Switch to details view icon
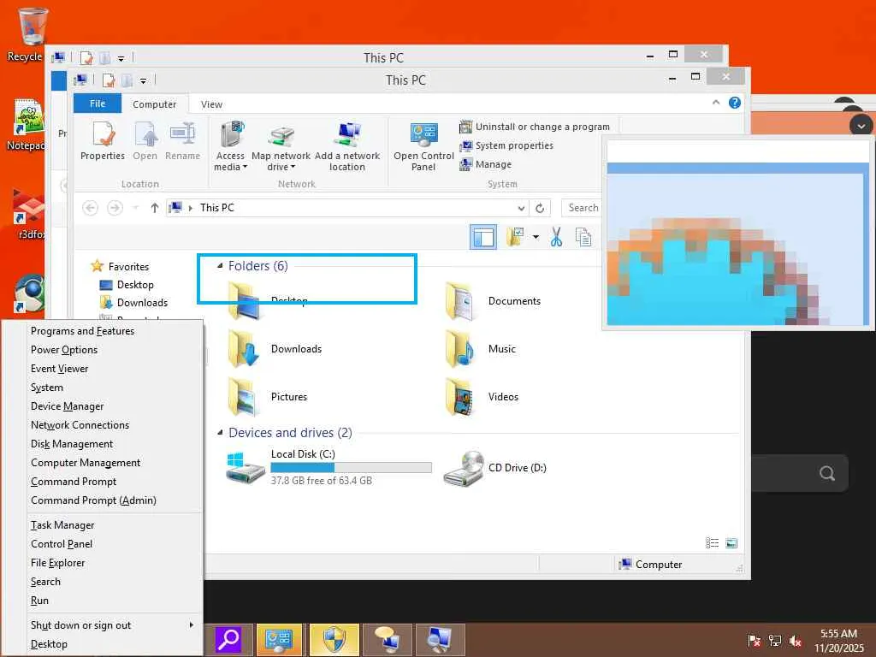This screenshot has width=876, height=657. (712, 543)
